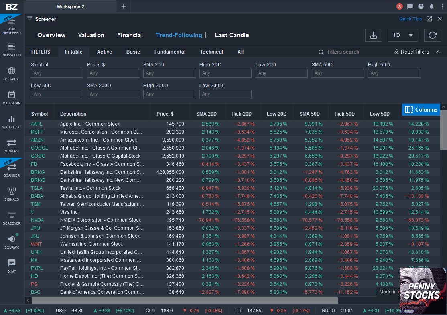Pop out the Screener widget
Screen dimensions: 447x315
429,19
